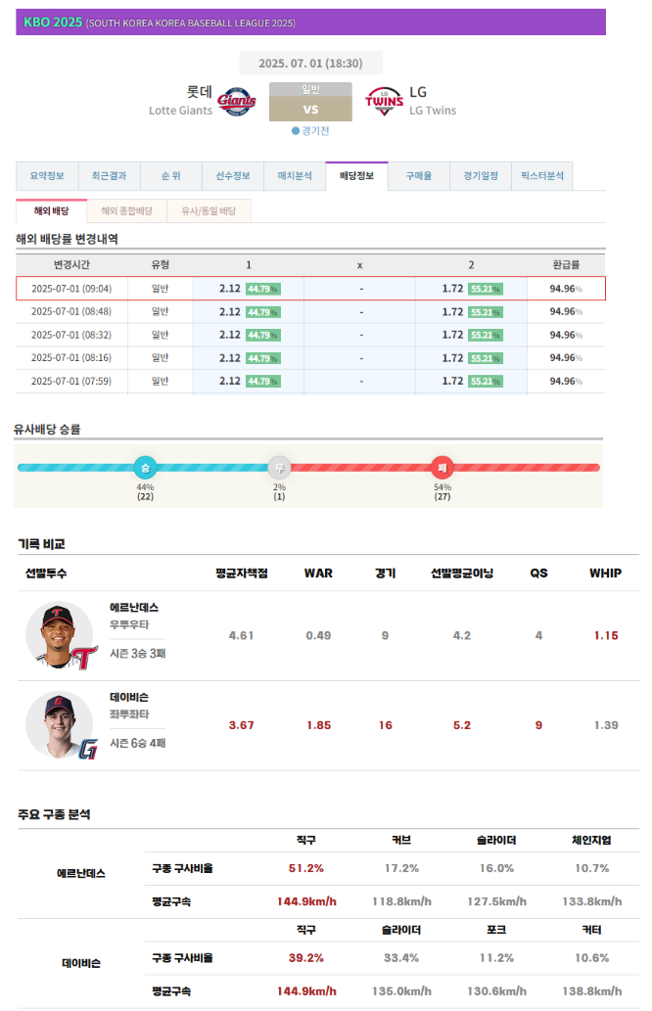Click the 체인지업 pitch type header
Image resolution: width=652 pixels, height=1011 pixels.
(592, 840)
